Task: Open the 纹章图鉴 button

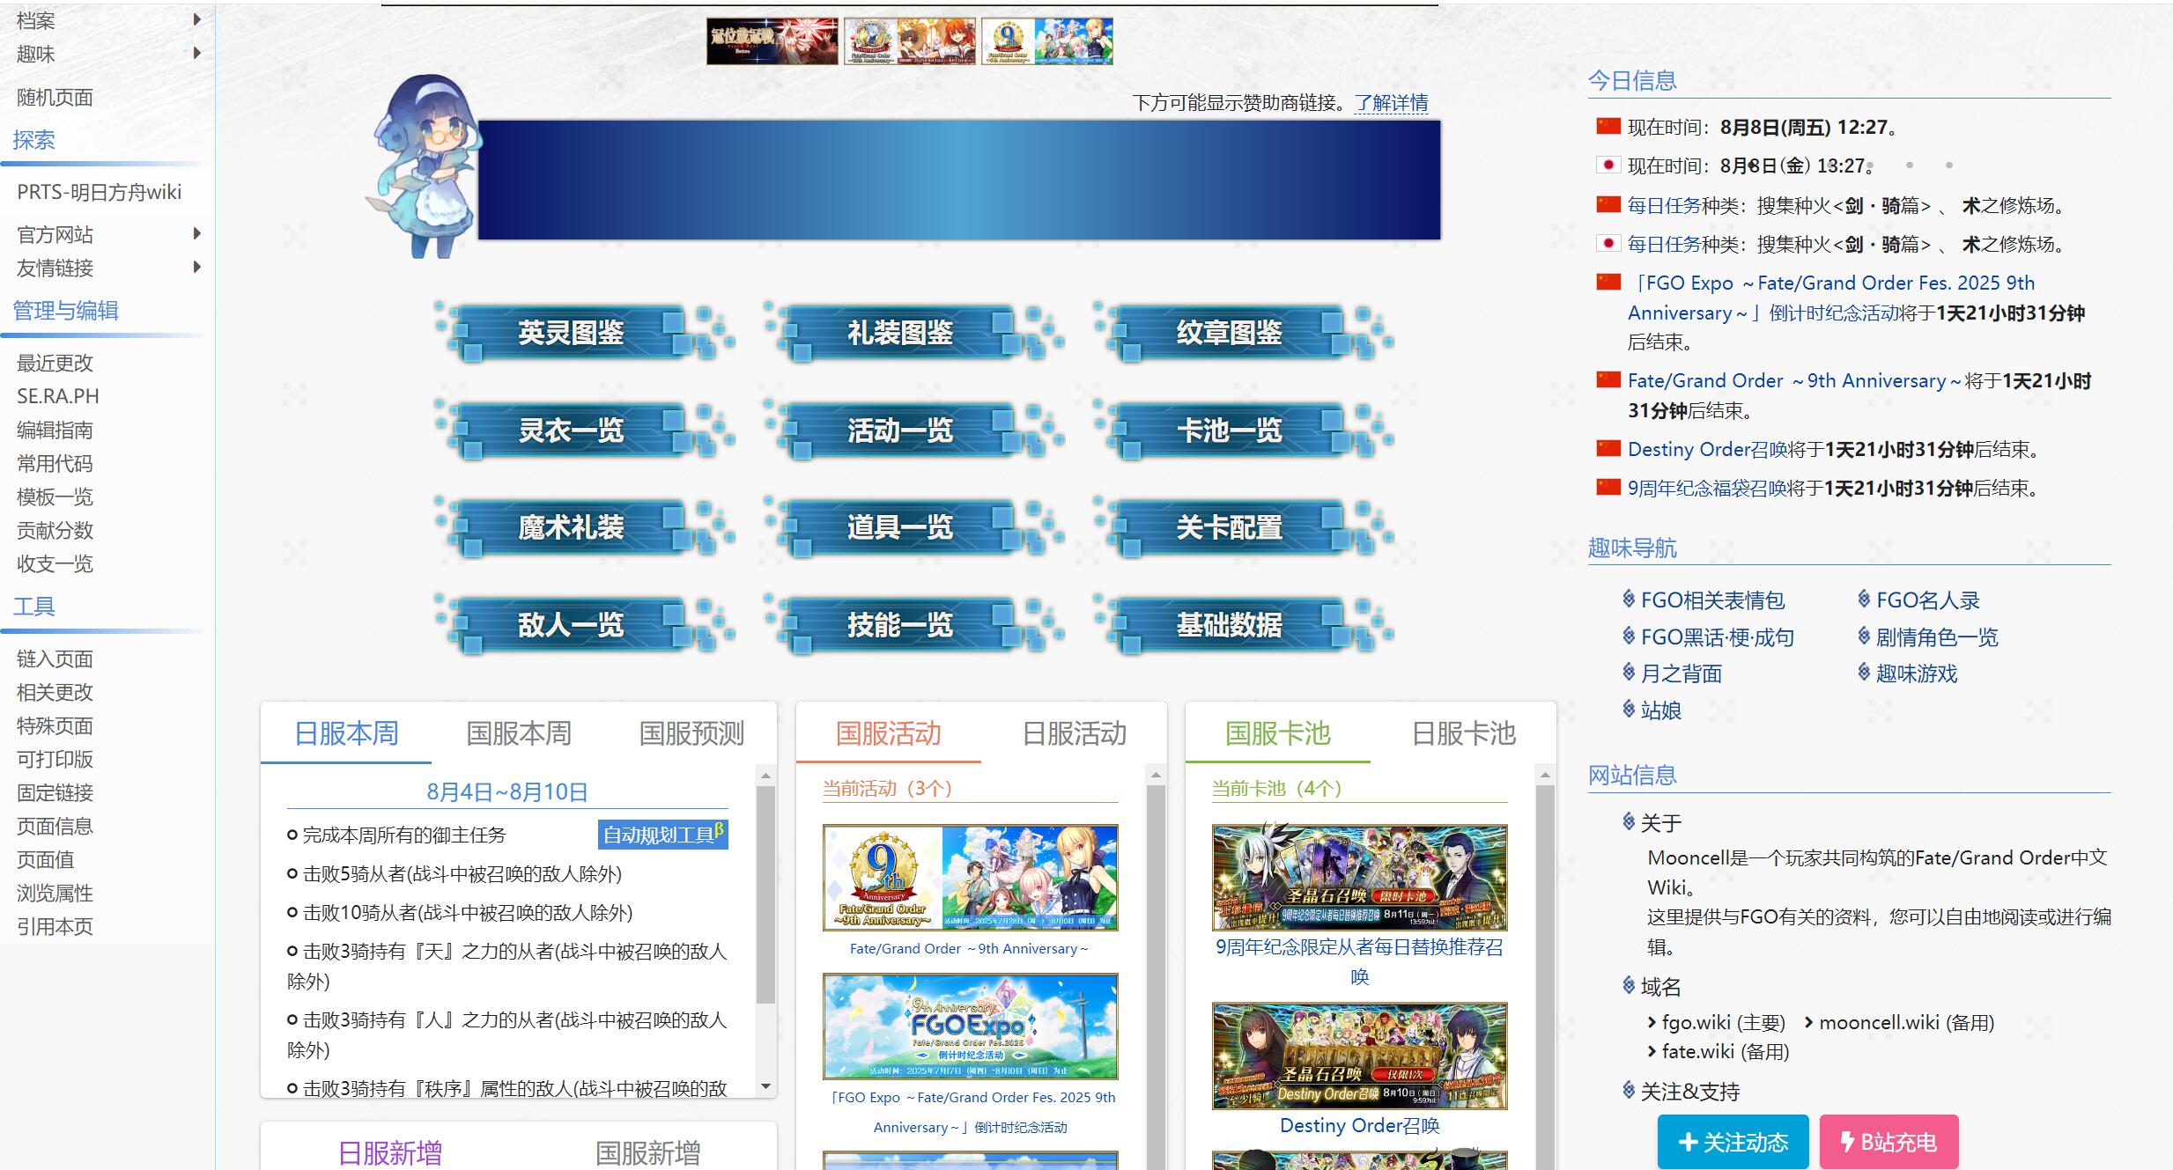Action: coord(1243,332)
